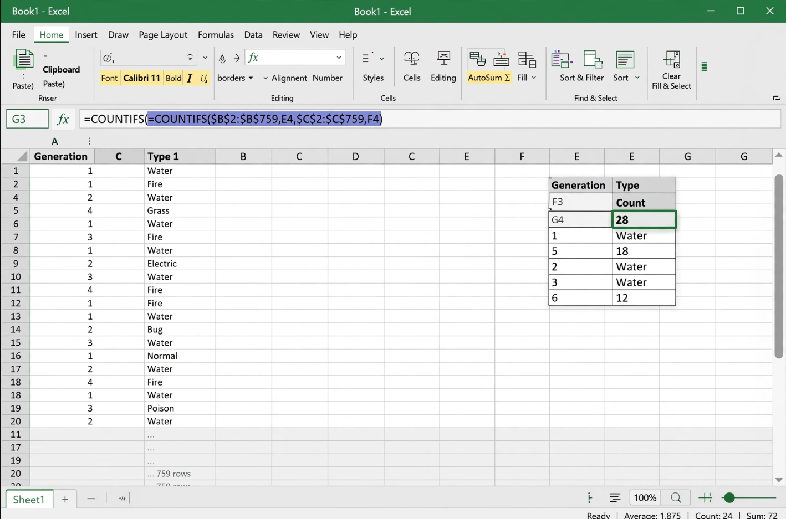The image size is (786, 519).
Task: Click the Sort & Filter label
Action: click(x=581, y=78)
